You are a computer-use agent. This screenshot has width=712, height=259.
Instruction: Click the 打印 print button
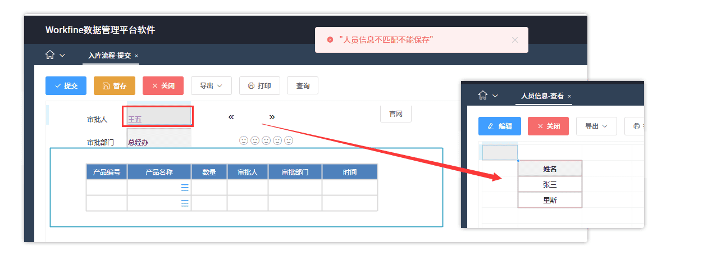click(x=259, y=85)
